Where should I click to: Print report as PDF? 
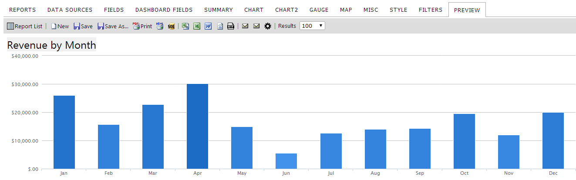(142, 26)
